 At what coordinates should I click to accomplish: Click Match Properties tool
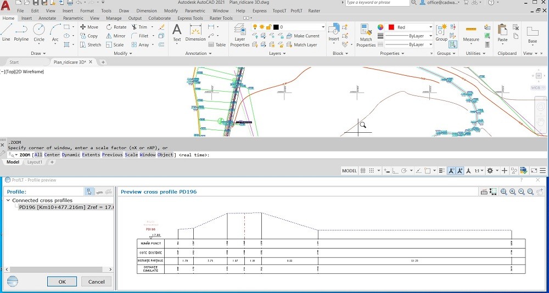[366, 35]
